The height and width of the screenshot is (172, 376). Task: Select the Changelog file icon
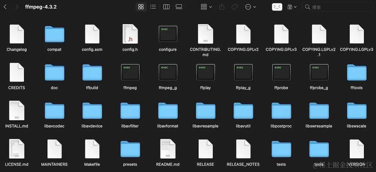[17, 34]
